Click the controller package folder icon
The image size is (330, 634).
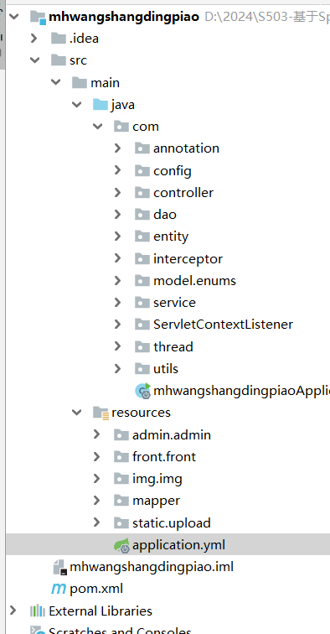pos(142,193)
